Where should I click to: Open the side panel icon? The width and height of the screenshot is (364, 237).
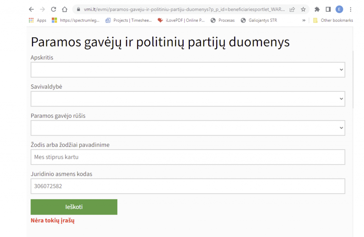328,9
